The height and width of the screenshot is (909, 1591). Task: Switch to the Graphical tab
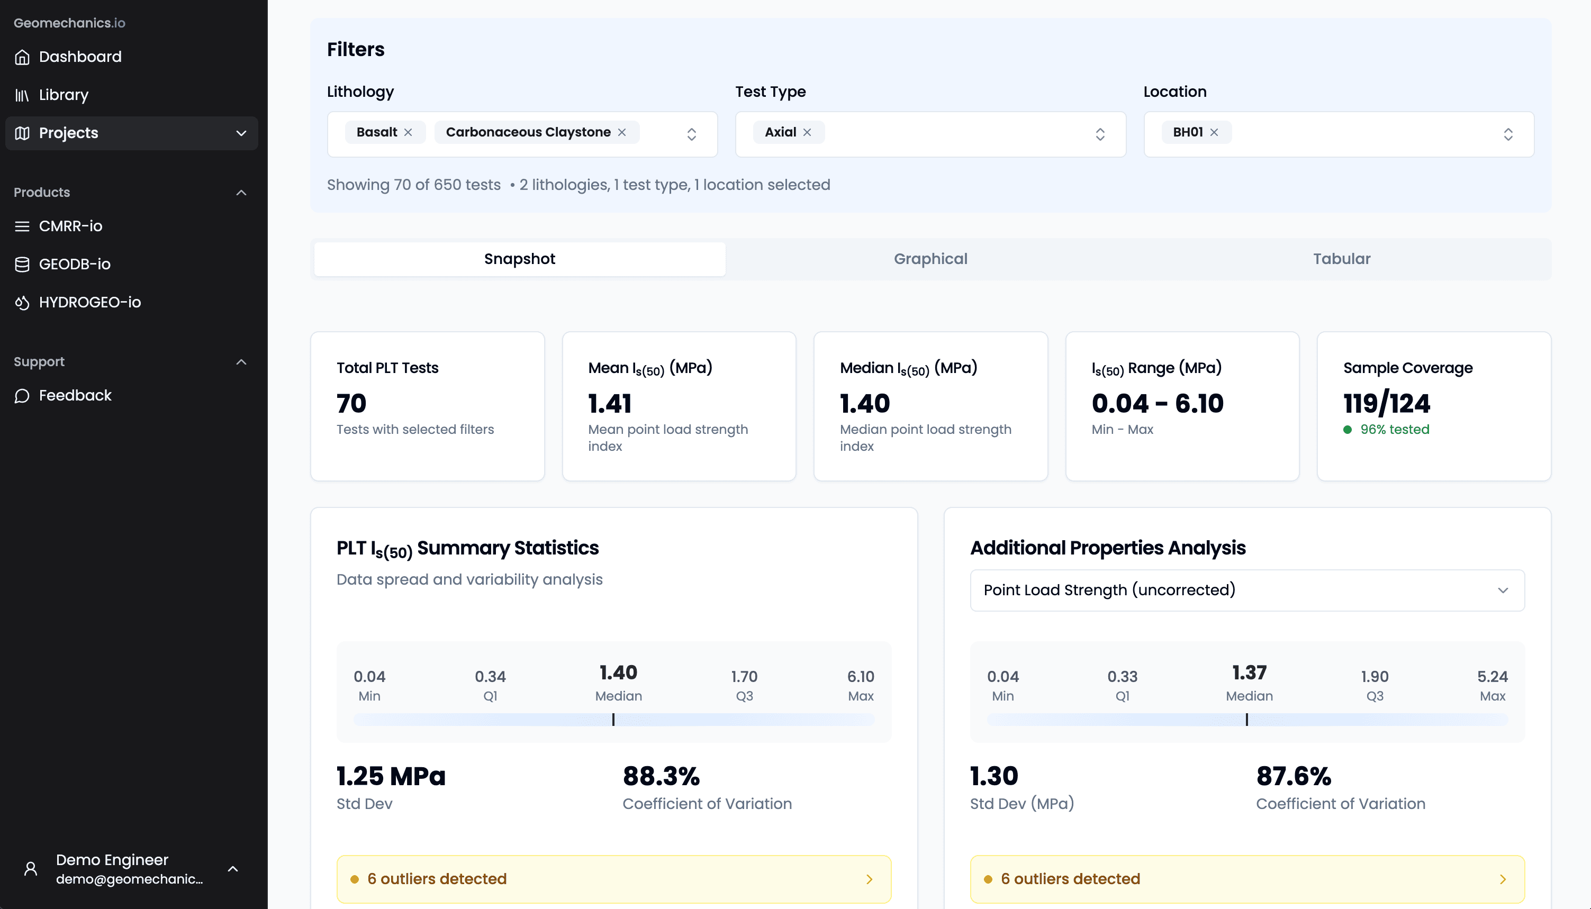click(x=930, y=259)
